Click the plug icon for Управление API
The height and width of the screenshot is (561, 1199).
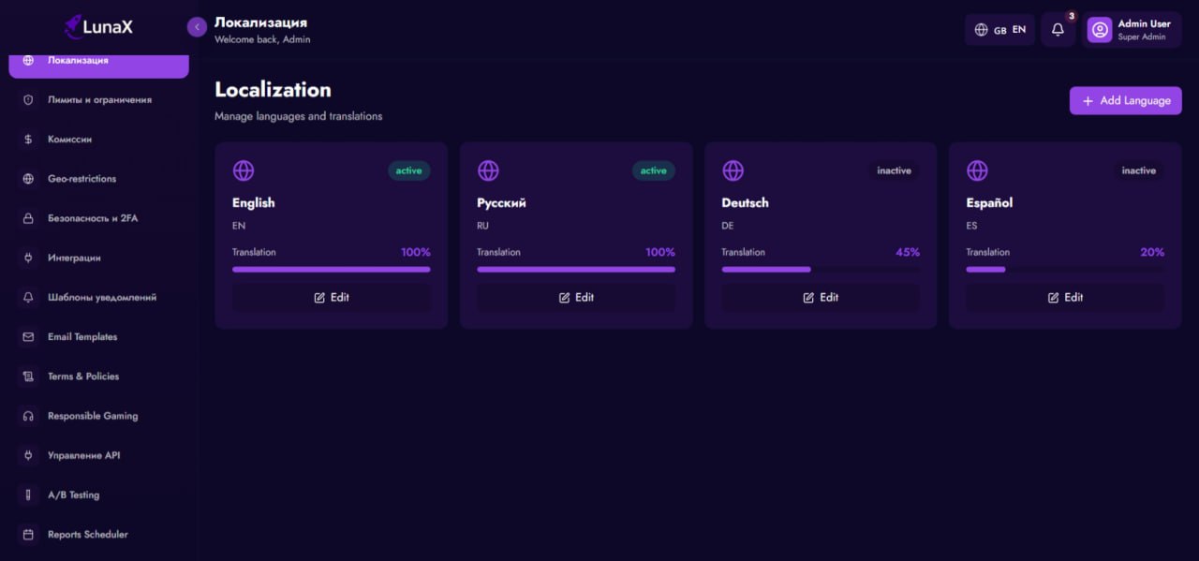(x=28, y=455)
